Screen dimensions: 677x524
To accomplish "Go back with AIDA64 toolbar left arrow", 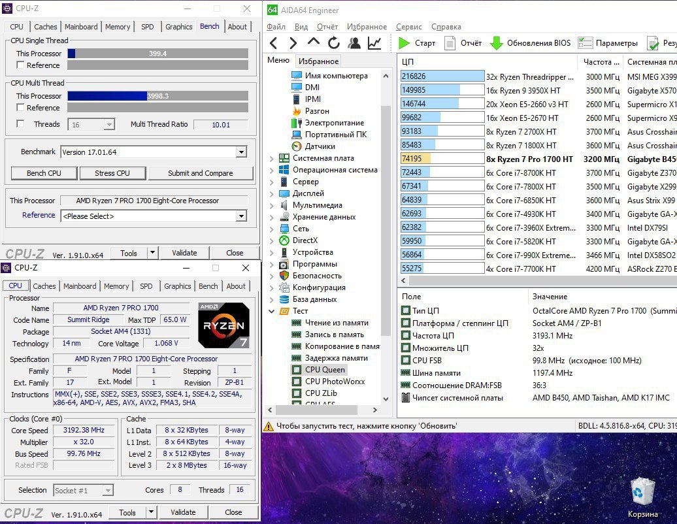I will (x=273, y=42).
